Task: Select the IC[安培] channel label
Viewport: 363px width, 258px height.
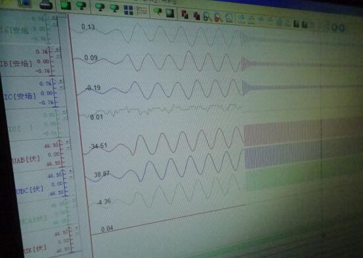Action: 20,97
